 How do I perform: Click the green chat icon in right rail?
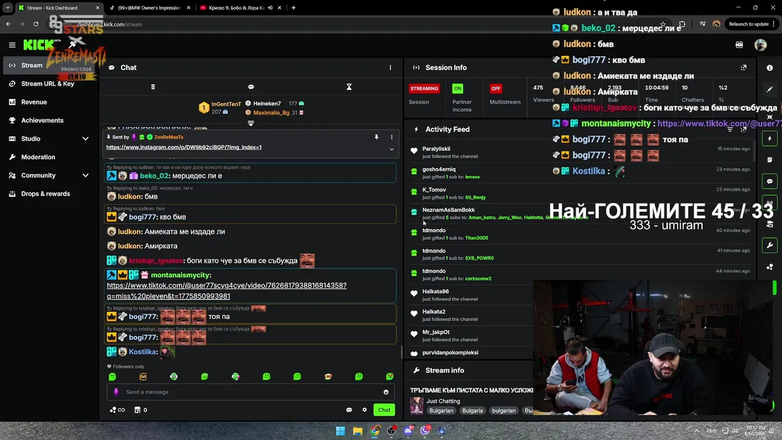point(770,182)
